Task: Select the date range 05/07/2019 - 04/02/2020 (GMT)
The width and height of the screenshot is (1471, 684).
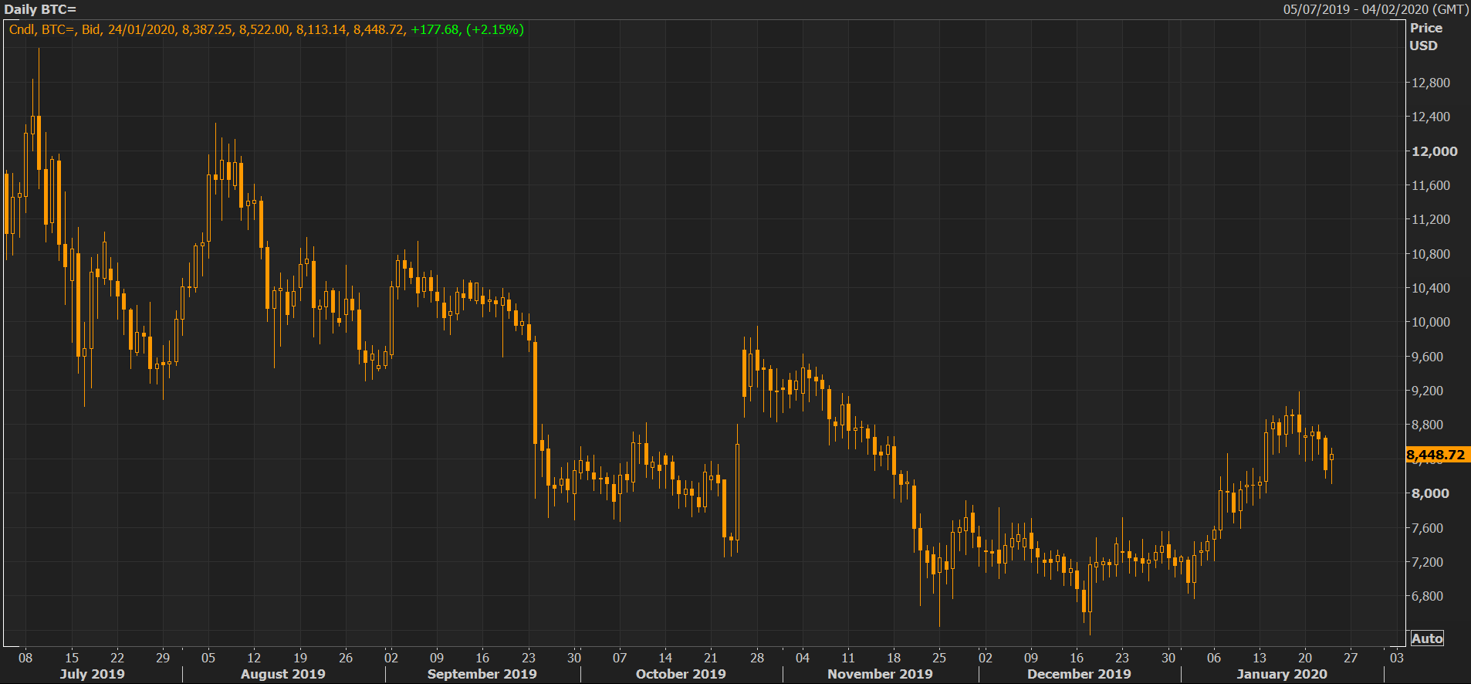Action: (1376, 9)
